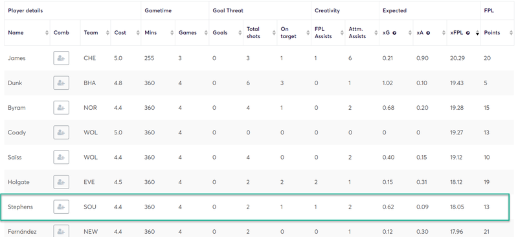Click NEW team cell
The image size is (518, 237).
(91, 231)
